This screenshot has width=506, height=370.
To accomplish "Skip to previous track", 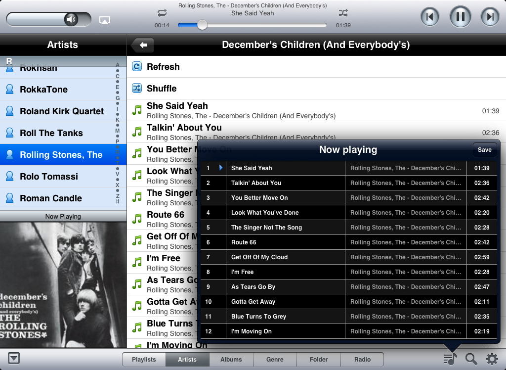I will click(x=430, y=17).
